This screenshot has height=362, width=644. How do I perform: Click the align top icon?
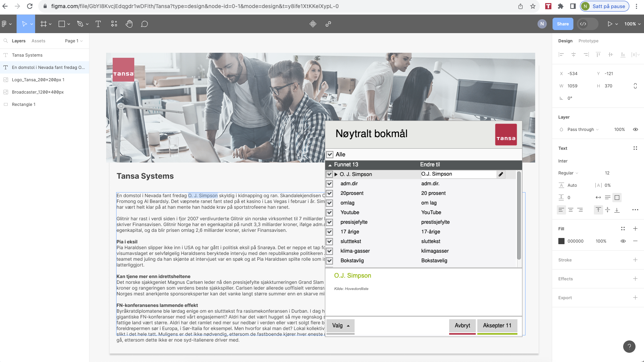598,55
